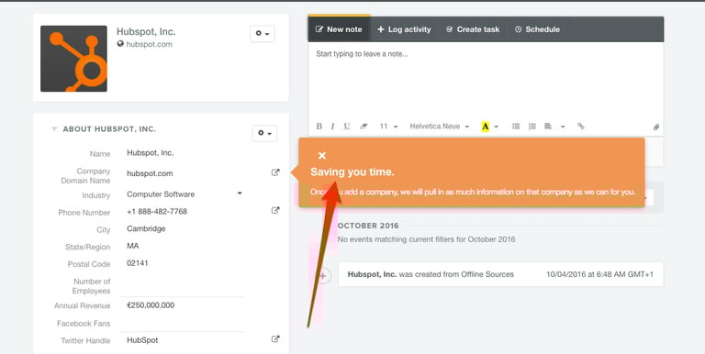The image size is (705, 354).
Task: Open the alignment options dropdown arrow
Action: pos(563,127)
